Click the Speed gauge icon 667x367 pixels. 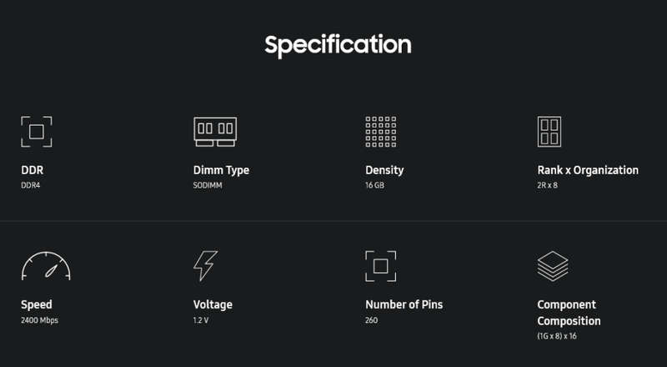(46, 266)
